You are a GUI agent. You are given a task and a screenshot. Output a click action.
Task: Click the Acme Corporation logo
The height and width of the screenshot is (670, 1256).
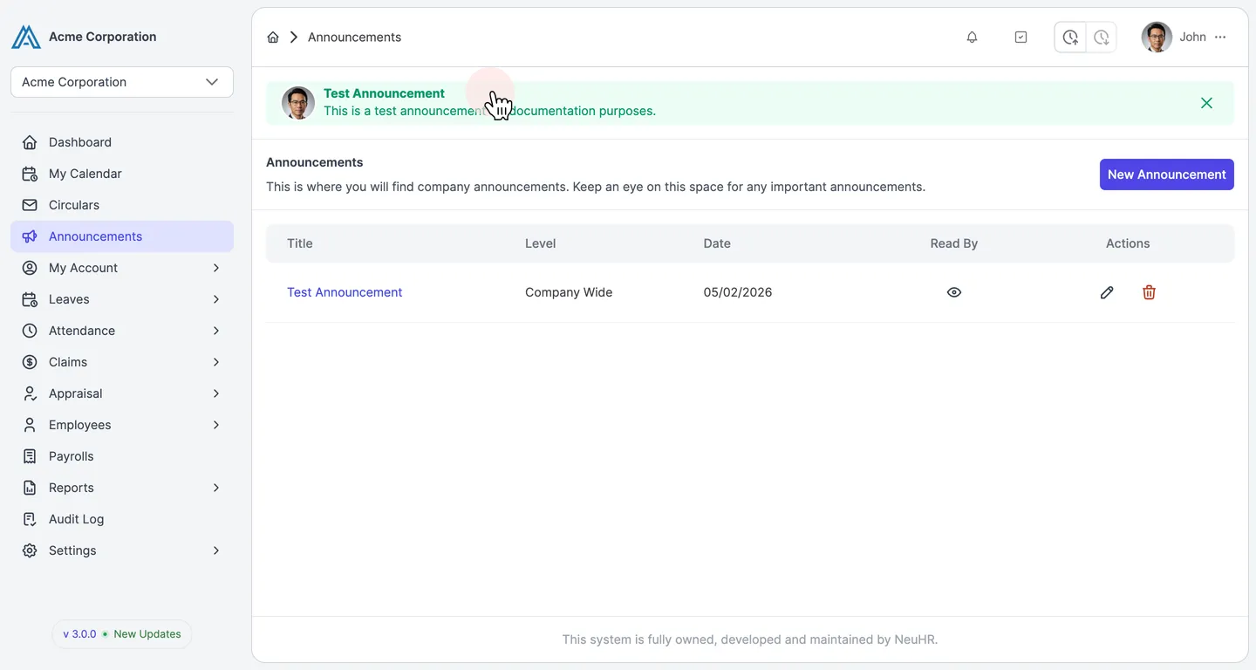[x=26, y=37]
